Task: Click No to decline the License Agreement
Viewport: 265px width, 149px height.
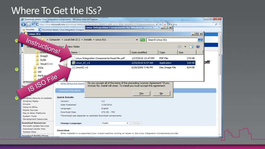Action: (161, 93)
